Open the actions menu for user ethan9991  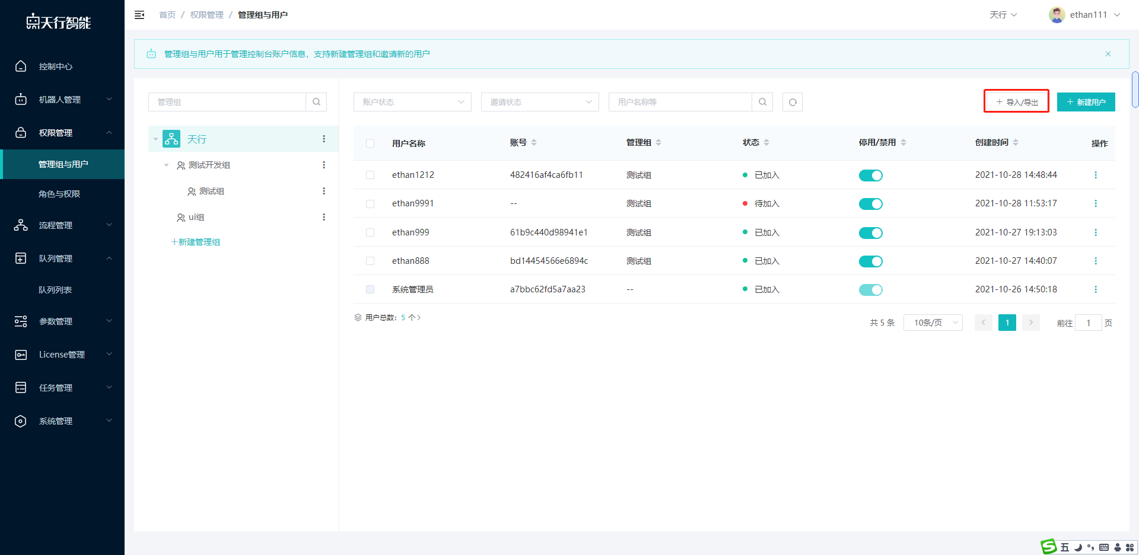pyautogui.click(x=1096, y=203)
